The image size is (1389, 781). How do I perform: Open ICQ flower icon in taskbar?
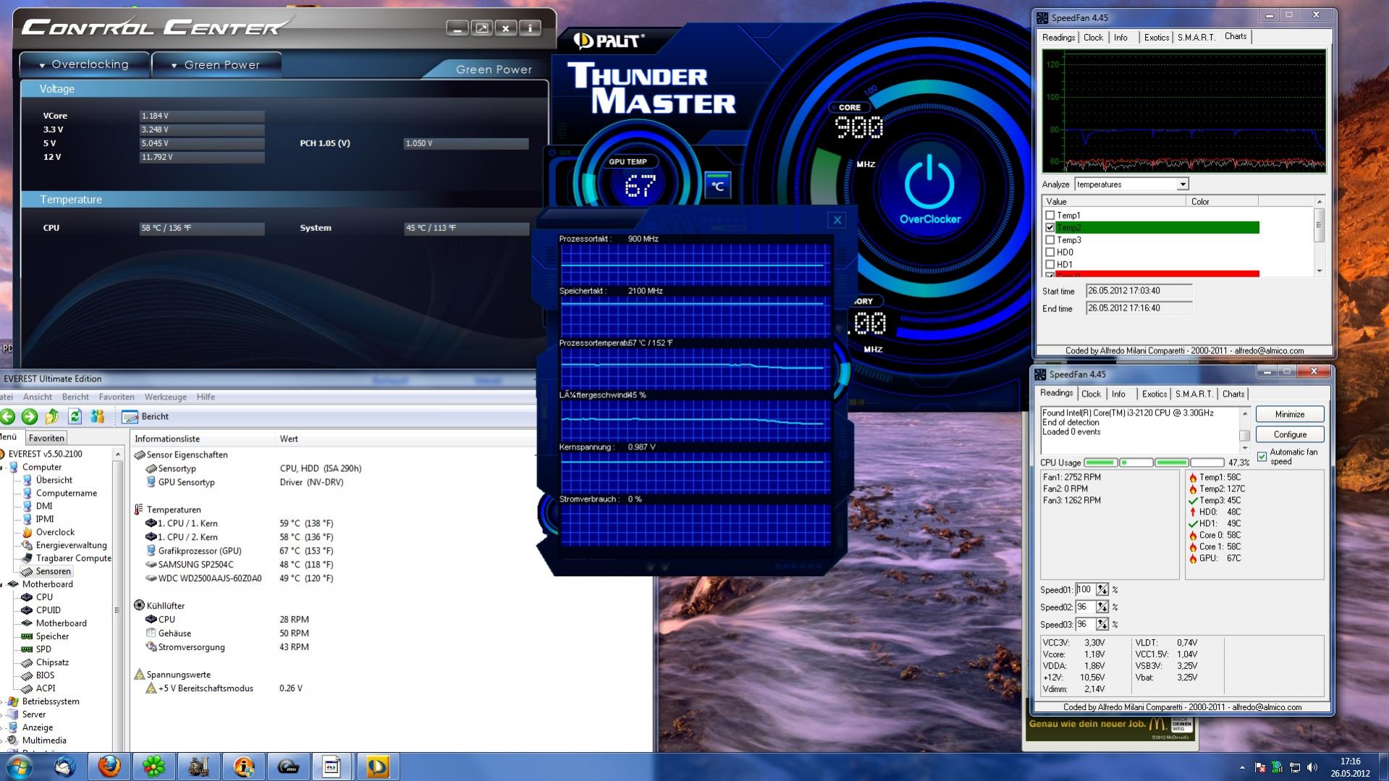pos(153,767)
